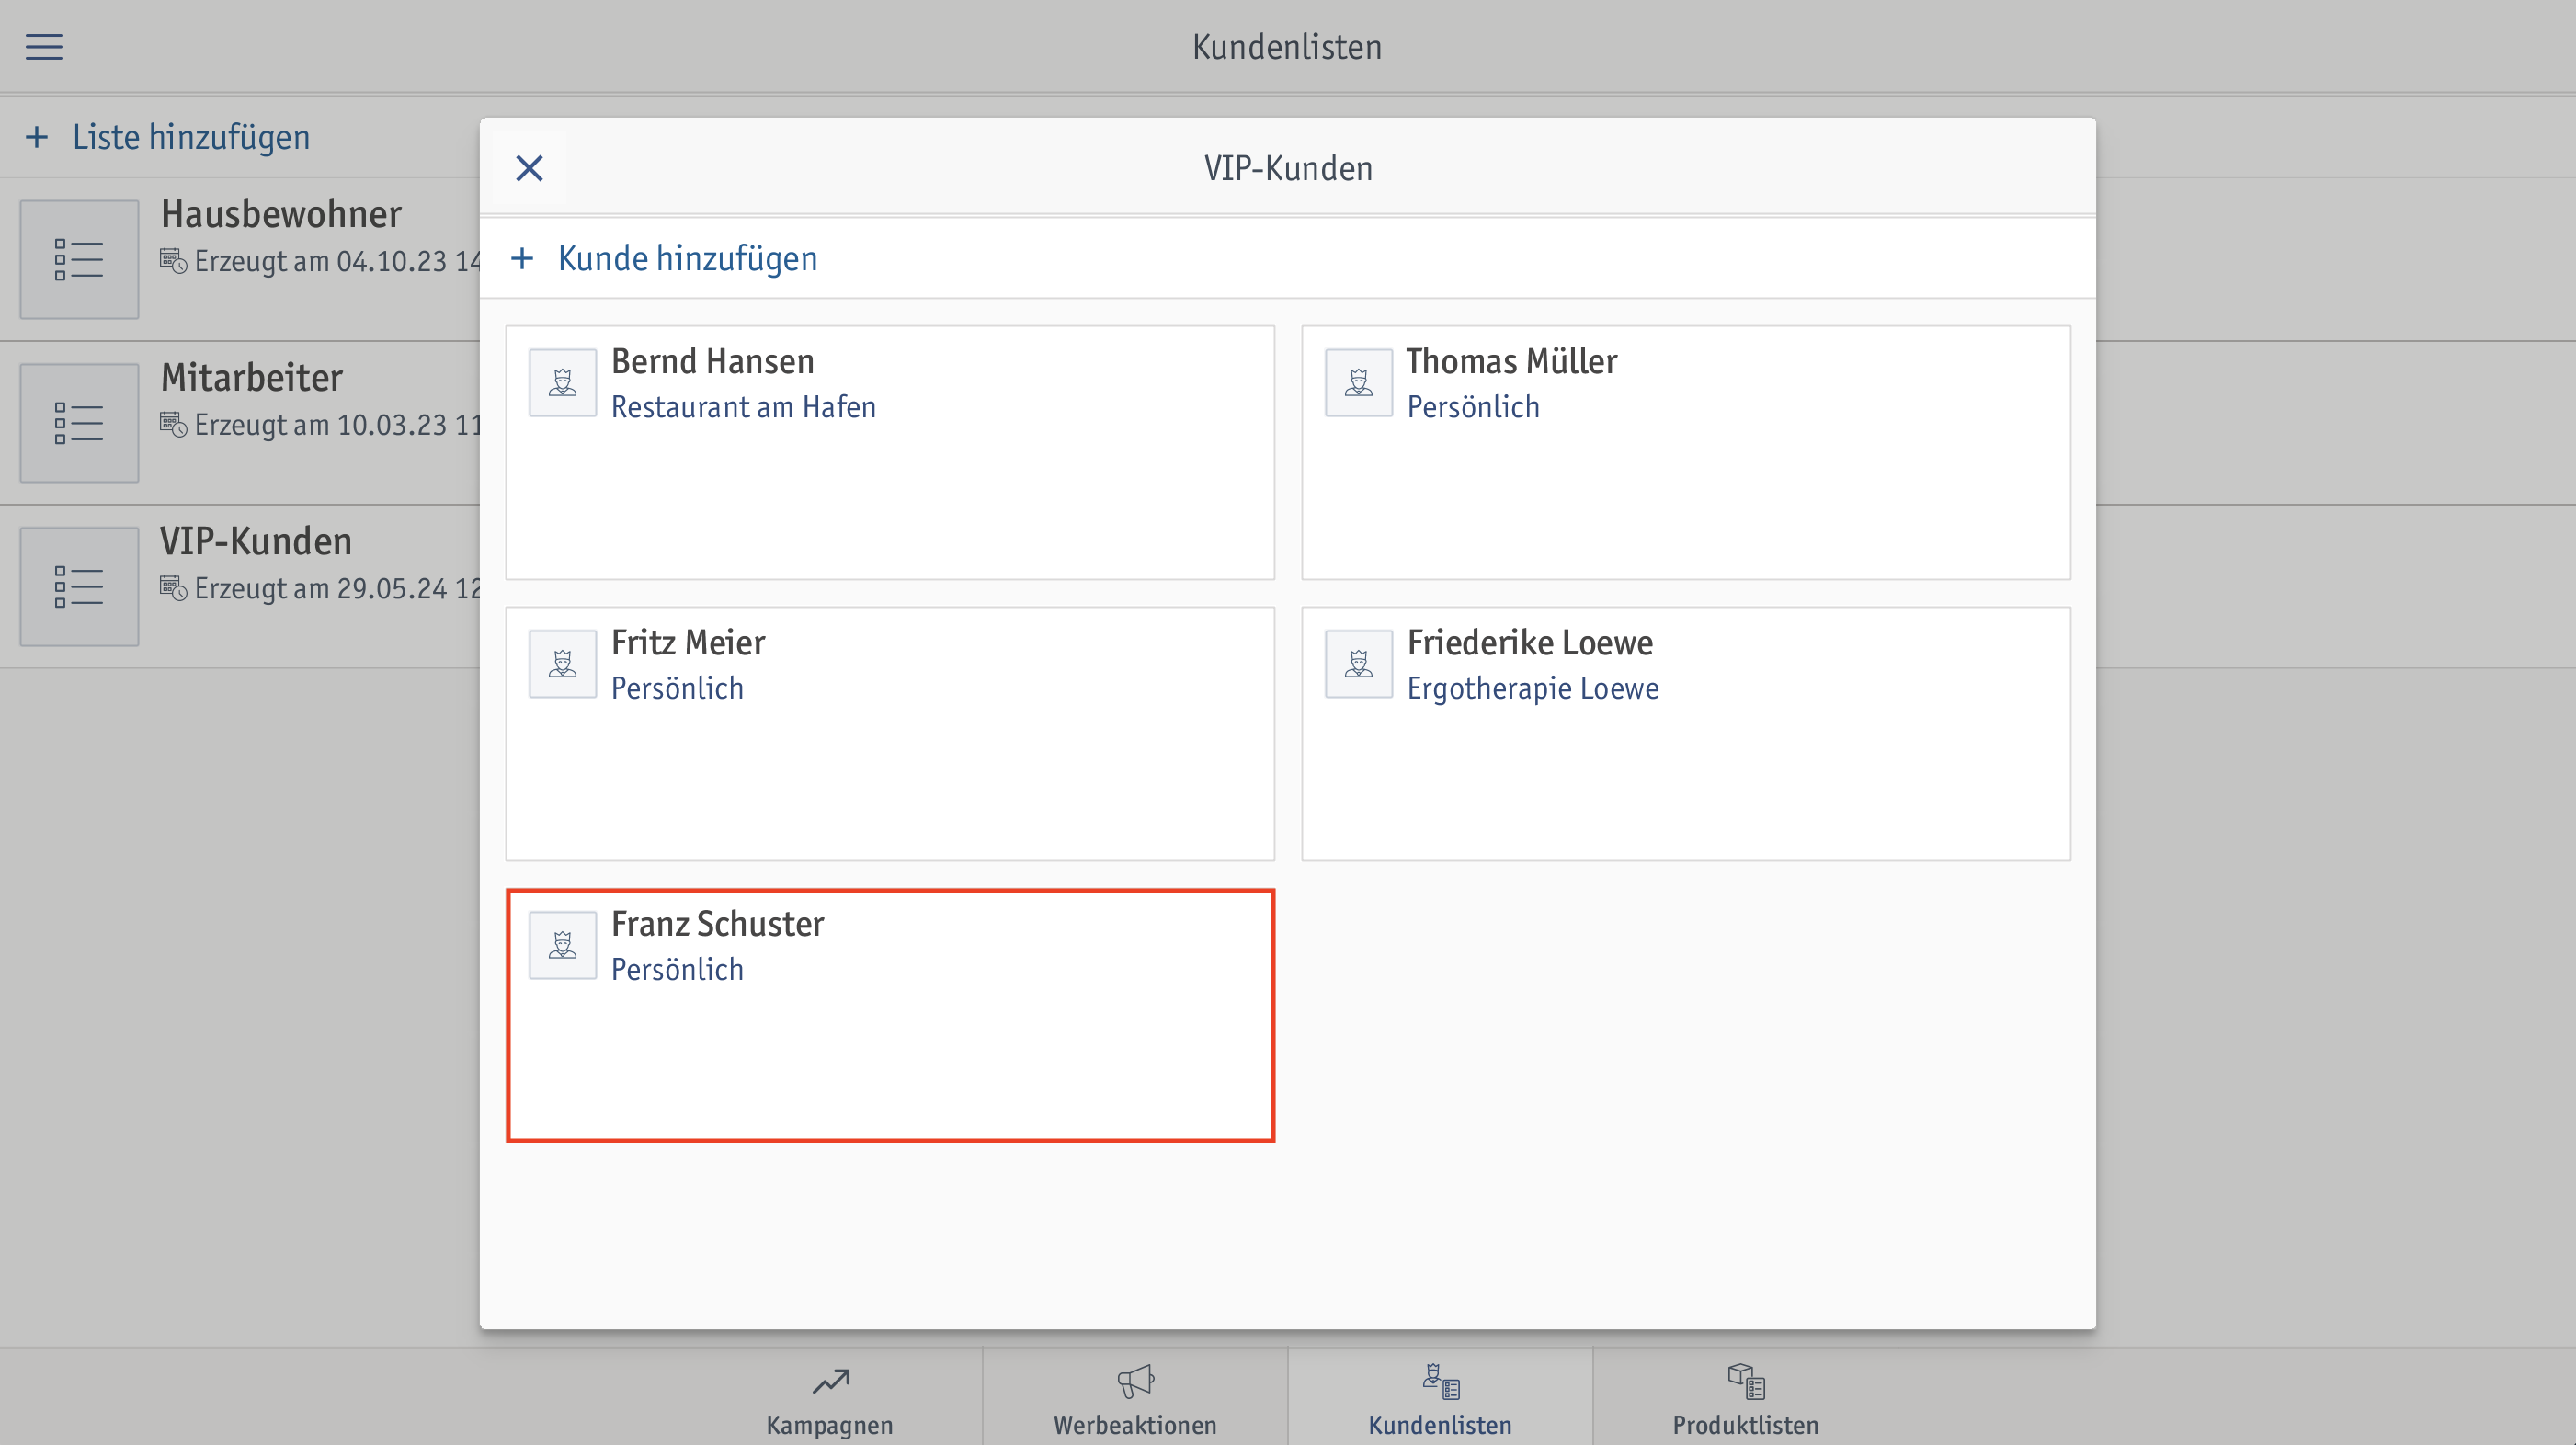The width and height of the screenshot is (2576, 1445).
Task: Click calendar icon under Hausbewohner
Action: pos(173,261)
